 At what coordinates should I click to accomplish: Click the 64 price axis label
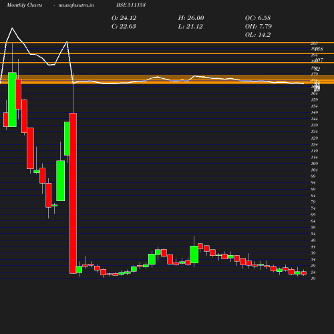click(313, 221)
